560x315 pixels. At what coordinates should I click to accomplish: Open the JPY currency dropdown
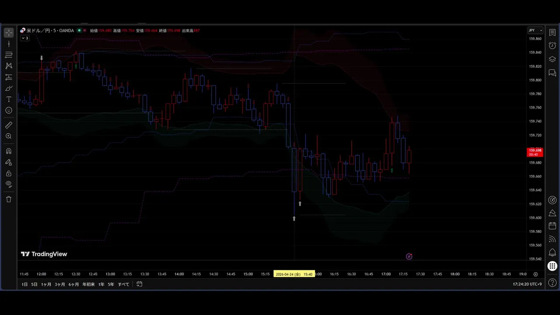coord(535,30)
